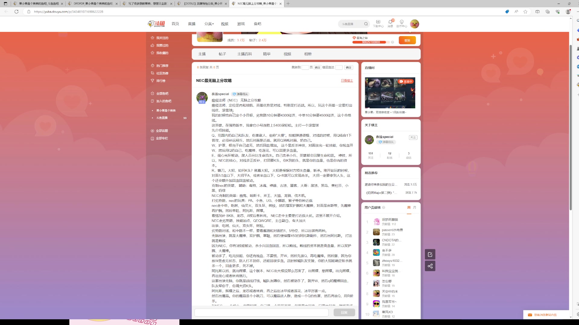Image resolution: width=579 pixels, height=325 pixels.
Task: Click the 90625/100000 experience progress bar
Action: click(372, 42)
